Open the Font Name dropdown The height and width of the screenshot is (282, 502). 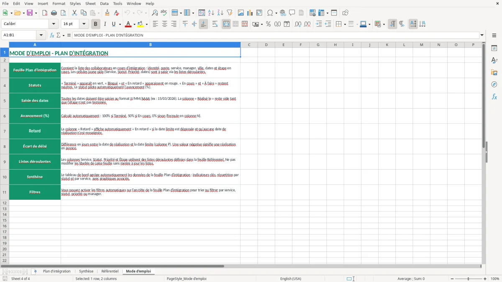(x=54, y=24)
